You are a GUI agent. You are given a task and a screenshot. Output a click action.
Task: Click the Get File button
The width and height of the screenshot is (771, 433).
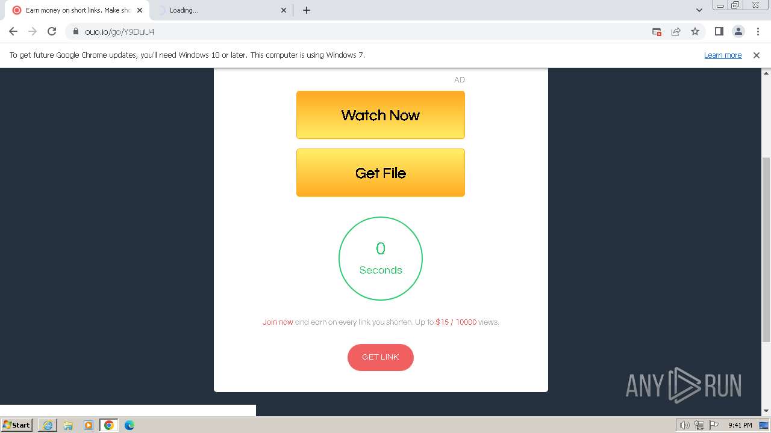381,173
